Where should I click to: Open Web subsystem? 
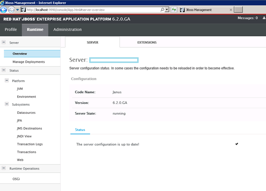tap(20, 160)
